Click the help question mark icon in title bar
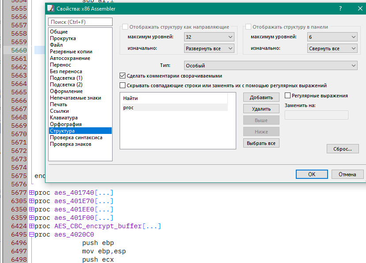This screenshot has height=263, width=366. click(340, 9)
